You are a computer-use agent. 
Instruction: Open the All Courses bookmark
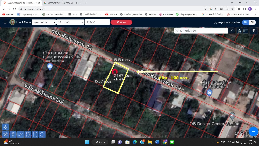click(x=166, y=14)
